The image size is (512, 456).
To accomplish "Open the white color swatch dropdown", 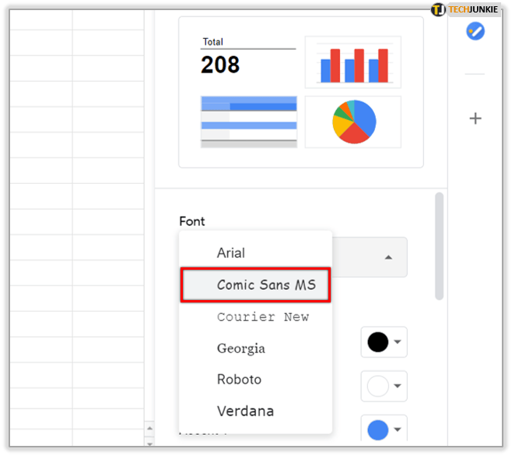I will [x=384, y=386].
